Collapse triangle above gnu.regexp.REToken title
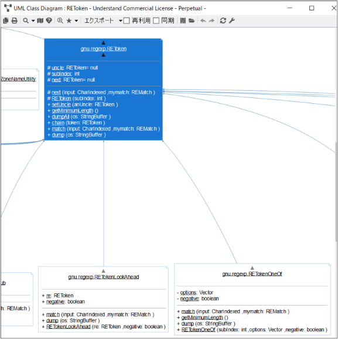Viewport: 338px width, 339px height. 104,43
